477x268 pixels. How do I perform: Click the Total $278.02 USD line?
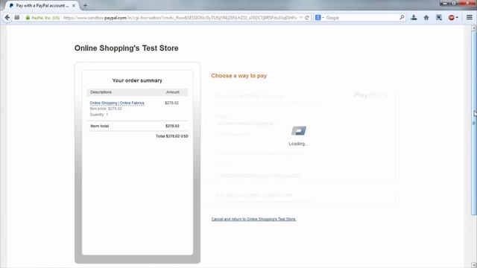(x=172, y=136)
